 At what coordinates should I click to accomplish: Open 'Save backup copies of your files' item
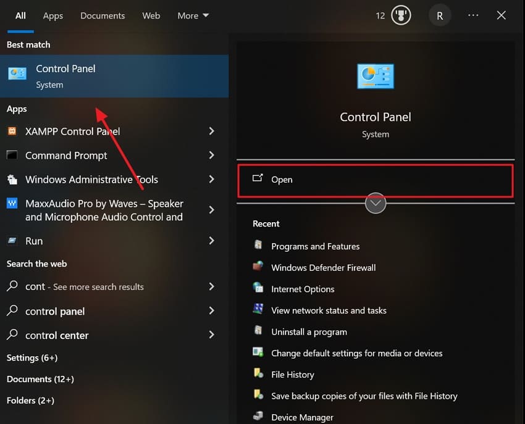[364, 396]
